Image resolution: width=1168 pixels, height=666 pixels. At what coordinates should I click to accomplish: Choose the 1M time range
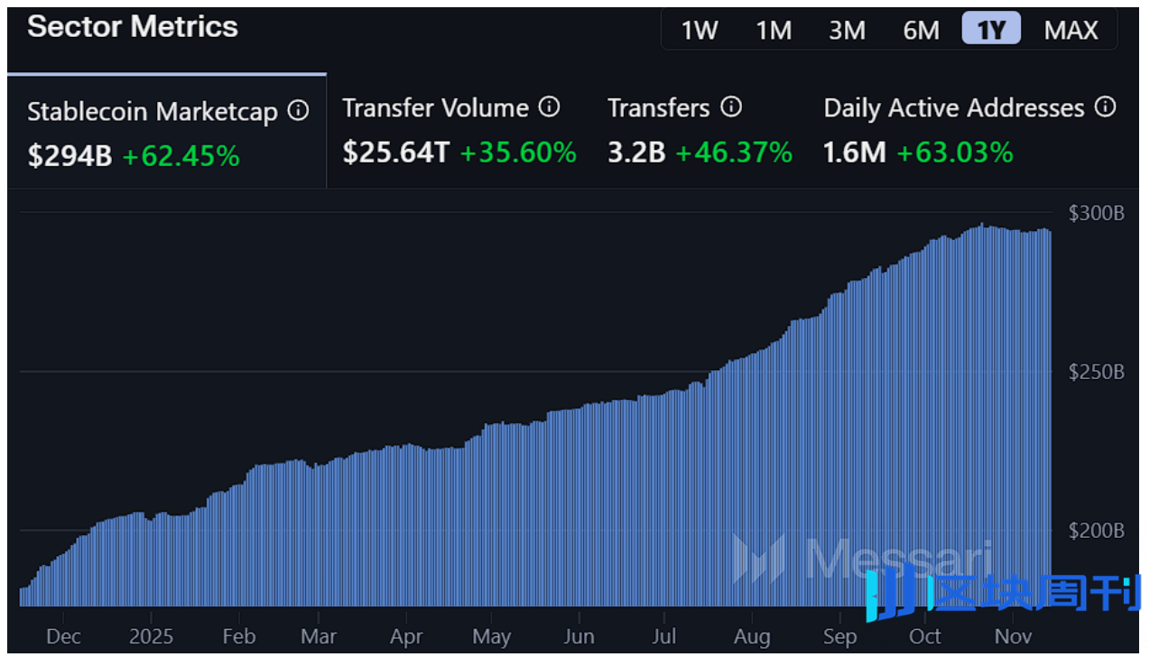point(773,31)
